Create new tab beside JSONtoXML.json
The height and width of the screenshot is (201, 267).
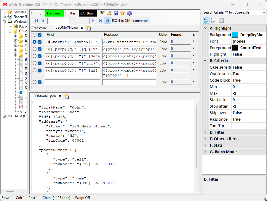pyautogui.click(x=67, y=96)
